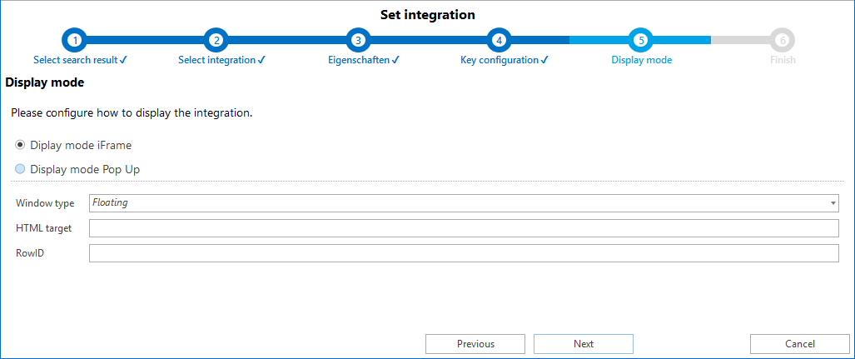Select Display mode Pop Up option
The height and width of the screenshot is (359, 855).
21,169
